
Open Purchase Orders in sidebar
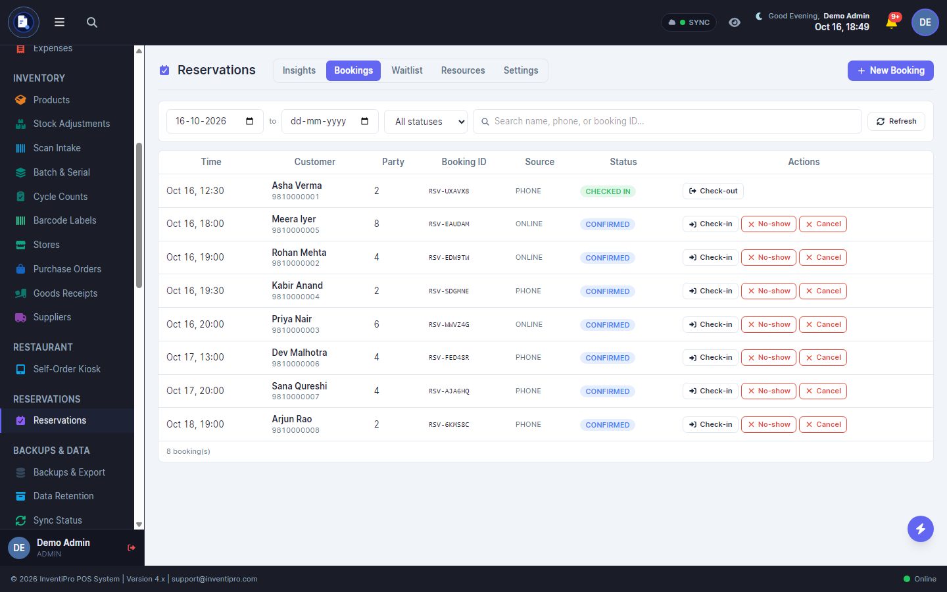[67, 269]
